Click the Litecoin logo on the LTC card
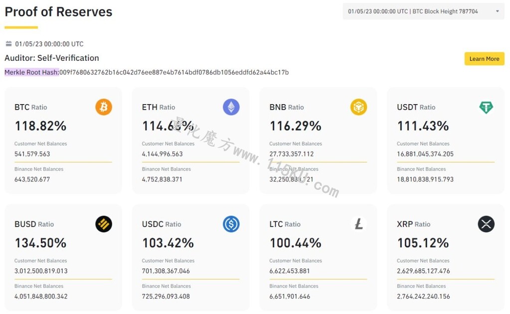This screenshot has height=314, width=510. (359, 224)
